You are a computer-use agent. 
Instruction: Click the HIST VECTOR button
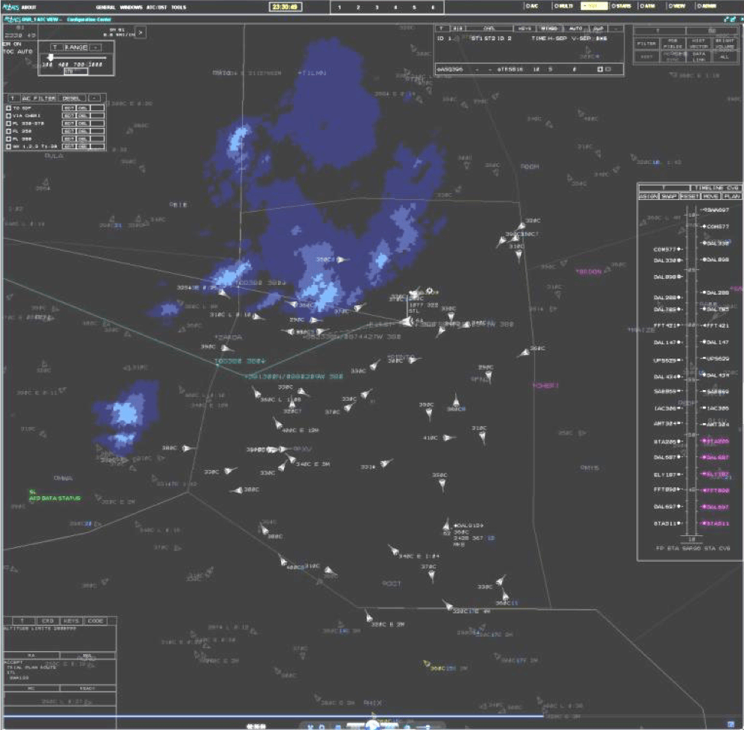coord(698,44)
